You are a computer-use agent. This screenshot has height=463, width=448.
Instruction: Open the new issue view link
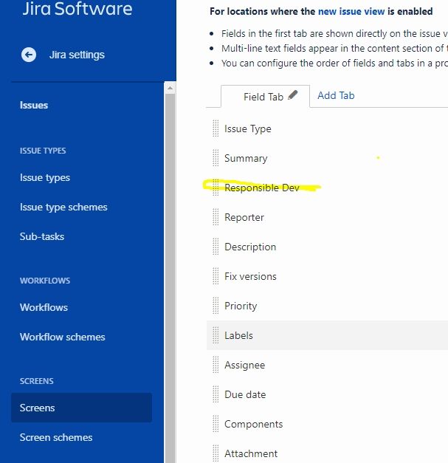(351, 12)
